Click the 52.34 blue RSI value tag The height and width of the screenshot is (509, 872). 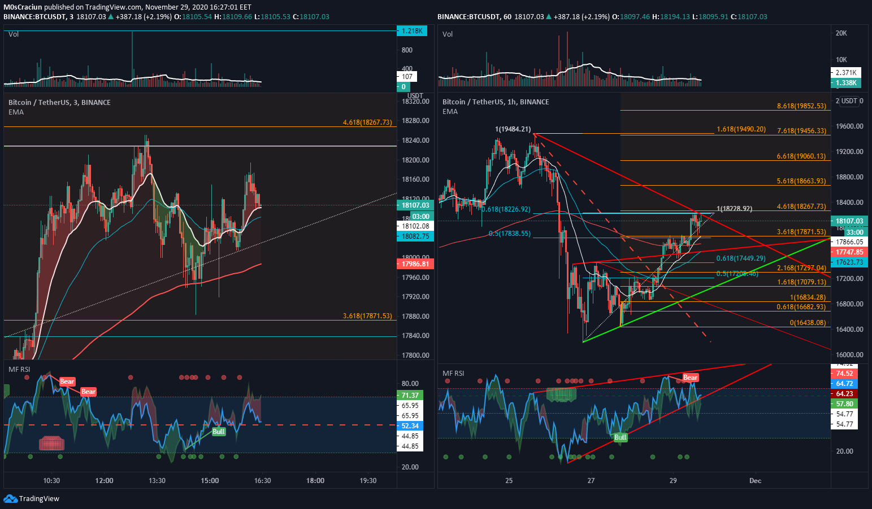click(410, 426)
